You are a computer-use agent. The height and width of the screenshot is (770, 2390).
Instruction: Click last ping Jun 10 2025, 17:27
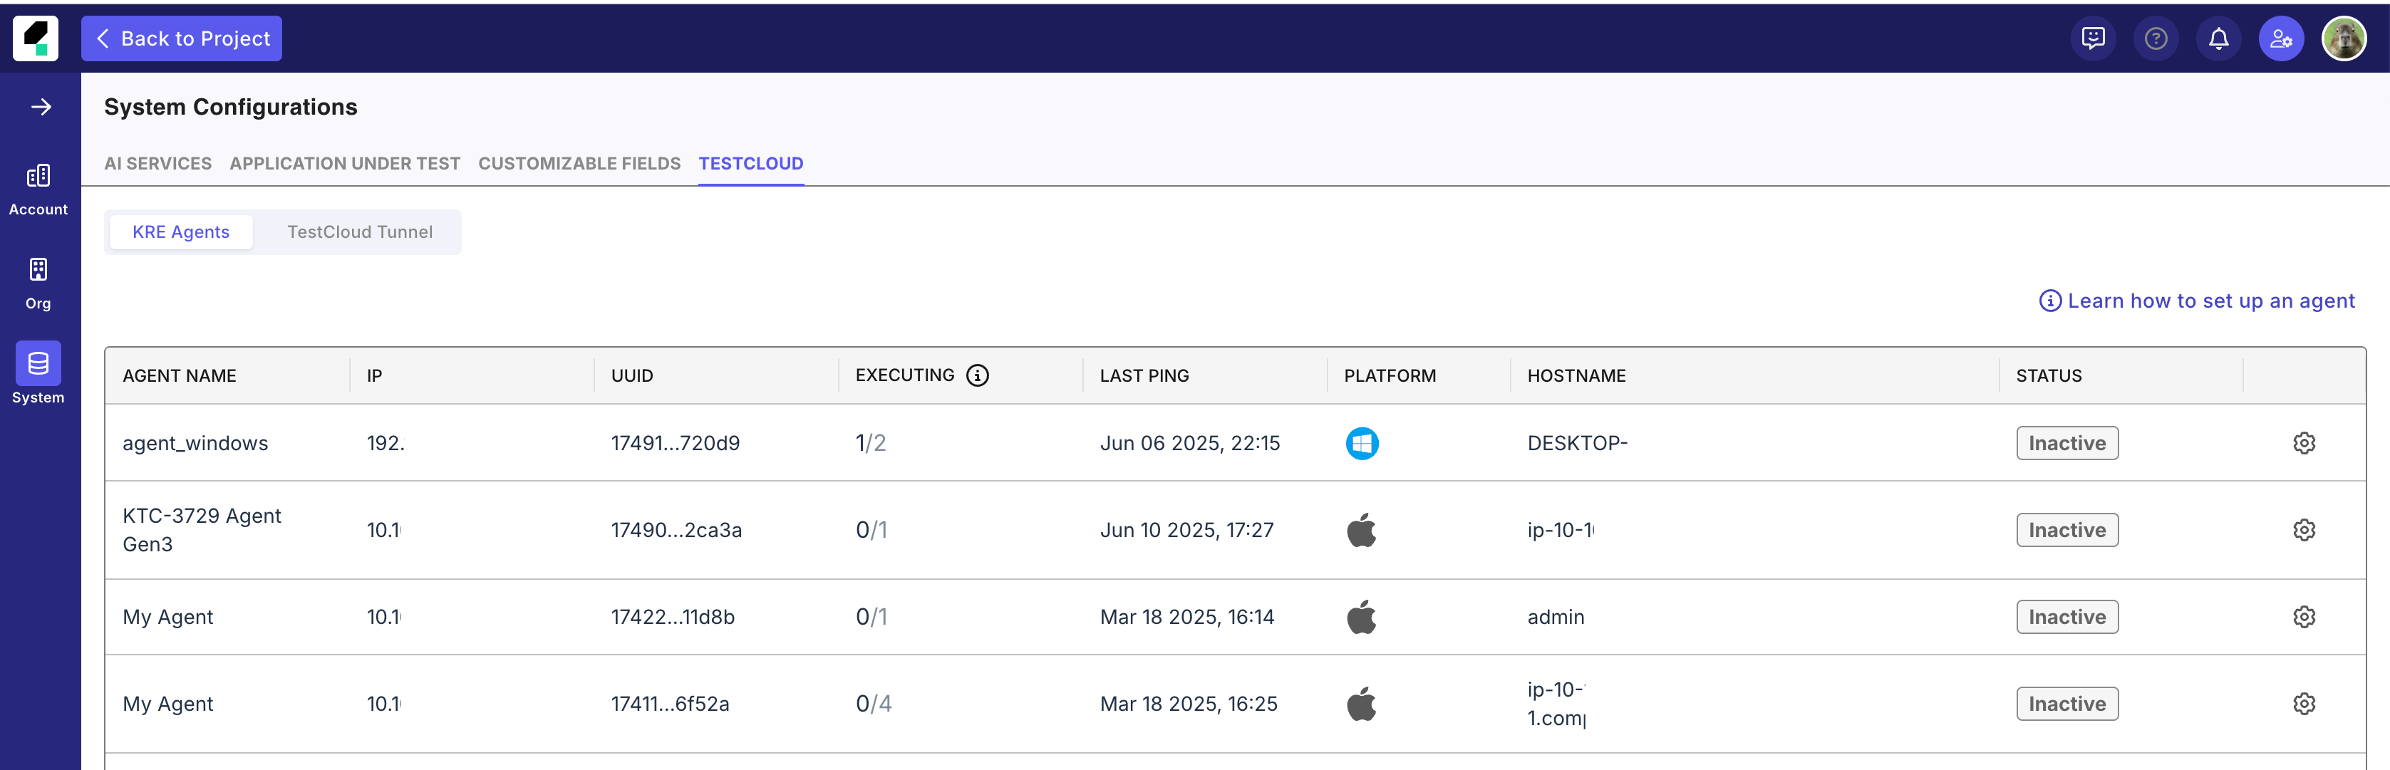(1186, 531)
